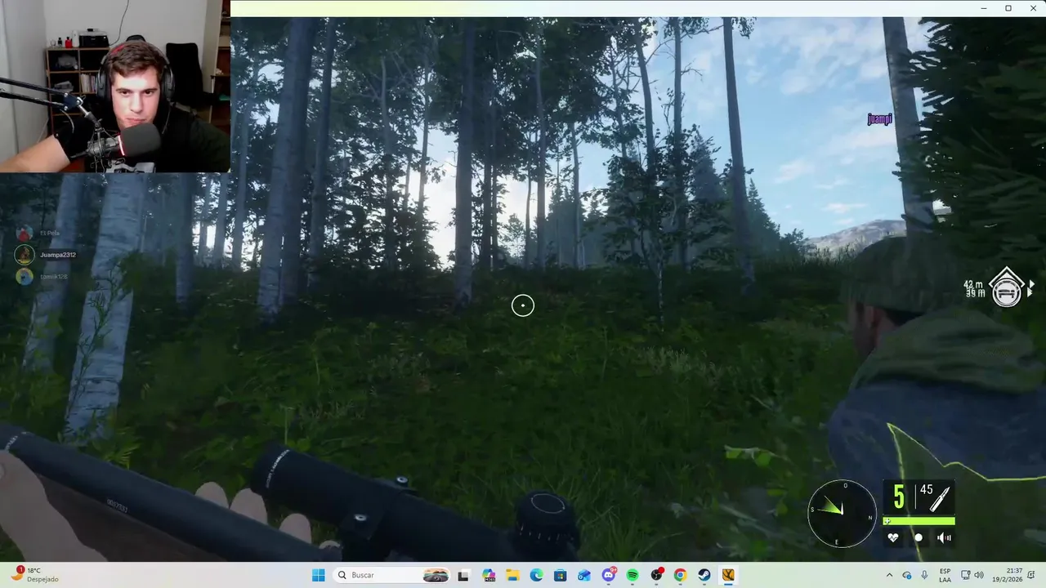Open OBS Studio from the taskbar
The width and height of the screenshot is (1046, 588).
pos(656,575)
